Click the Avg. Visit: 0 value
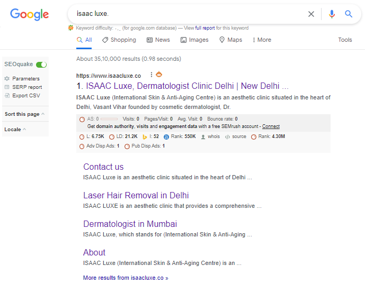 point(190,119)
